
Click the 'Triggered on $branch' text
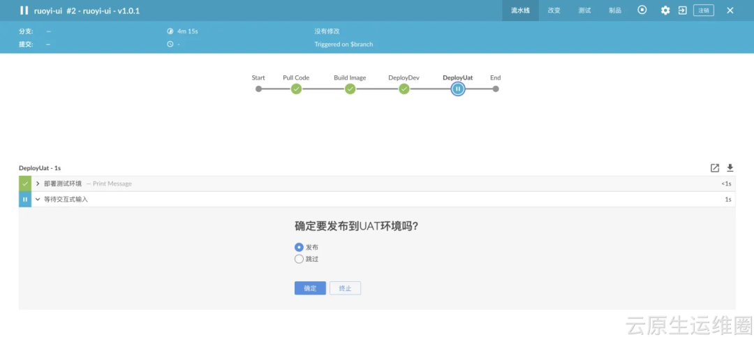tap(343, 44)
